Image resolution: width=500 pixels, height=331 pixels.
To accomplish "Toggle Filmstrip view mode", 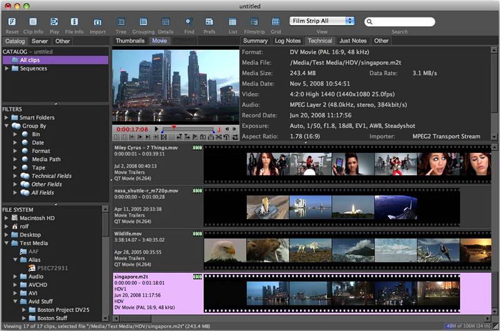I will pos(254,22).
